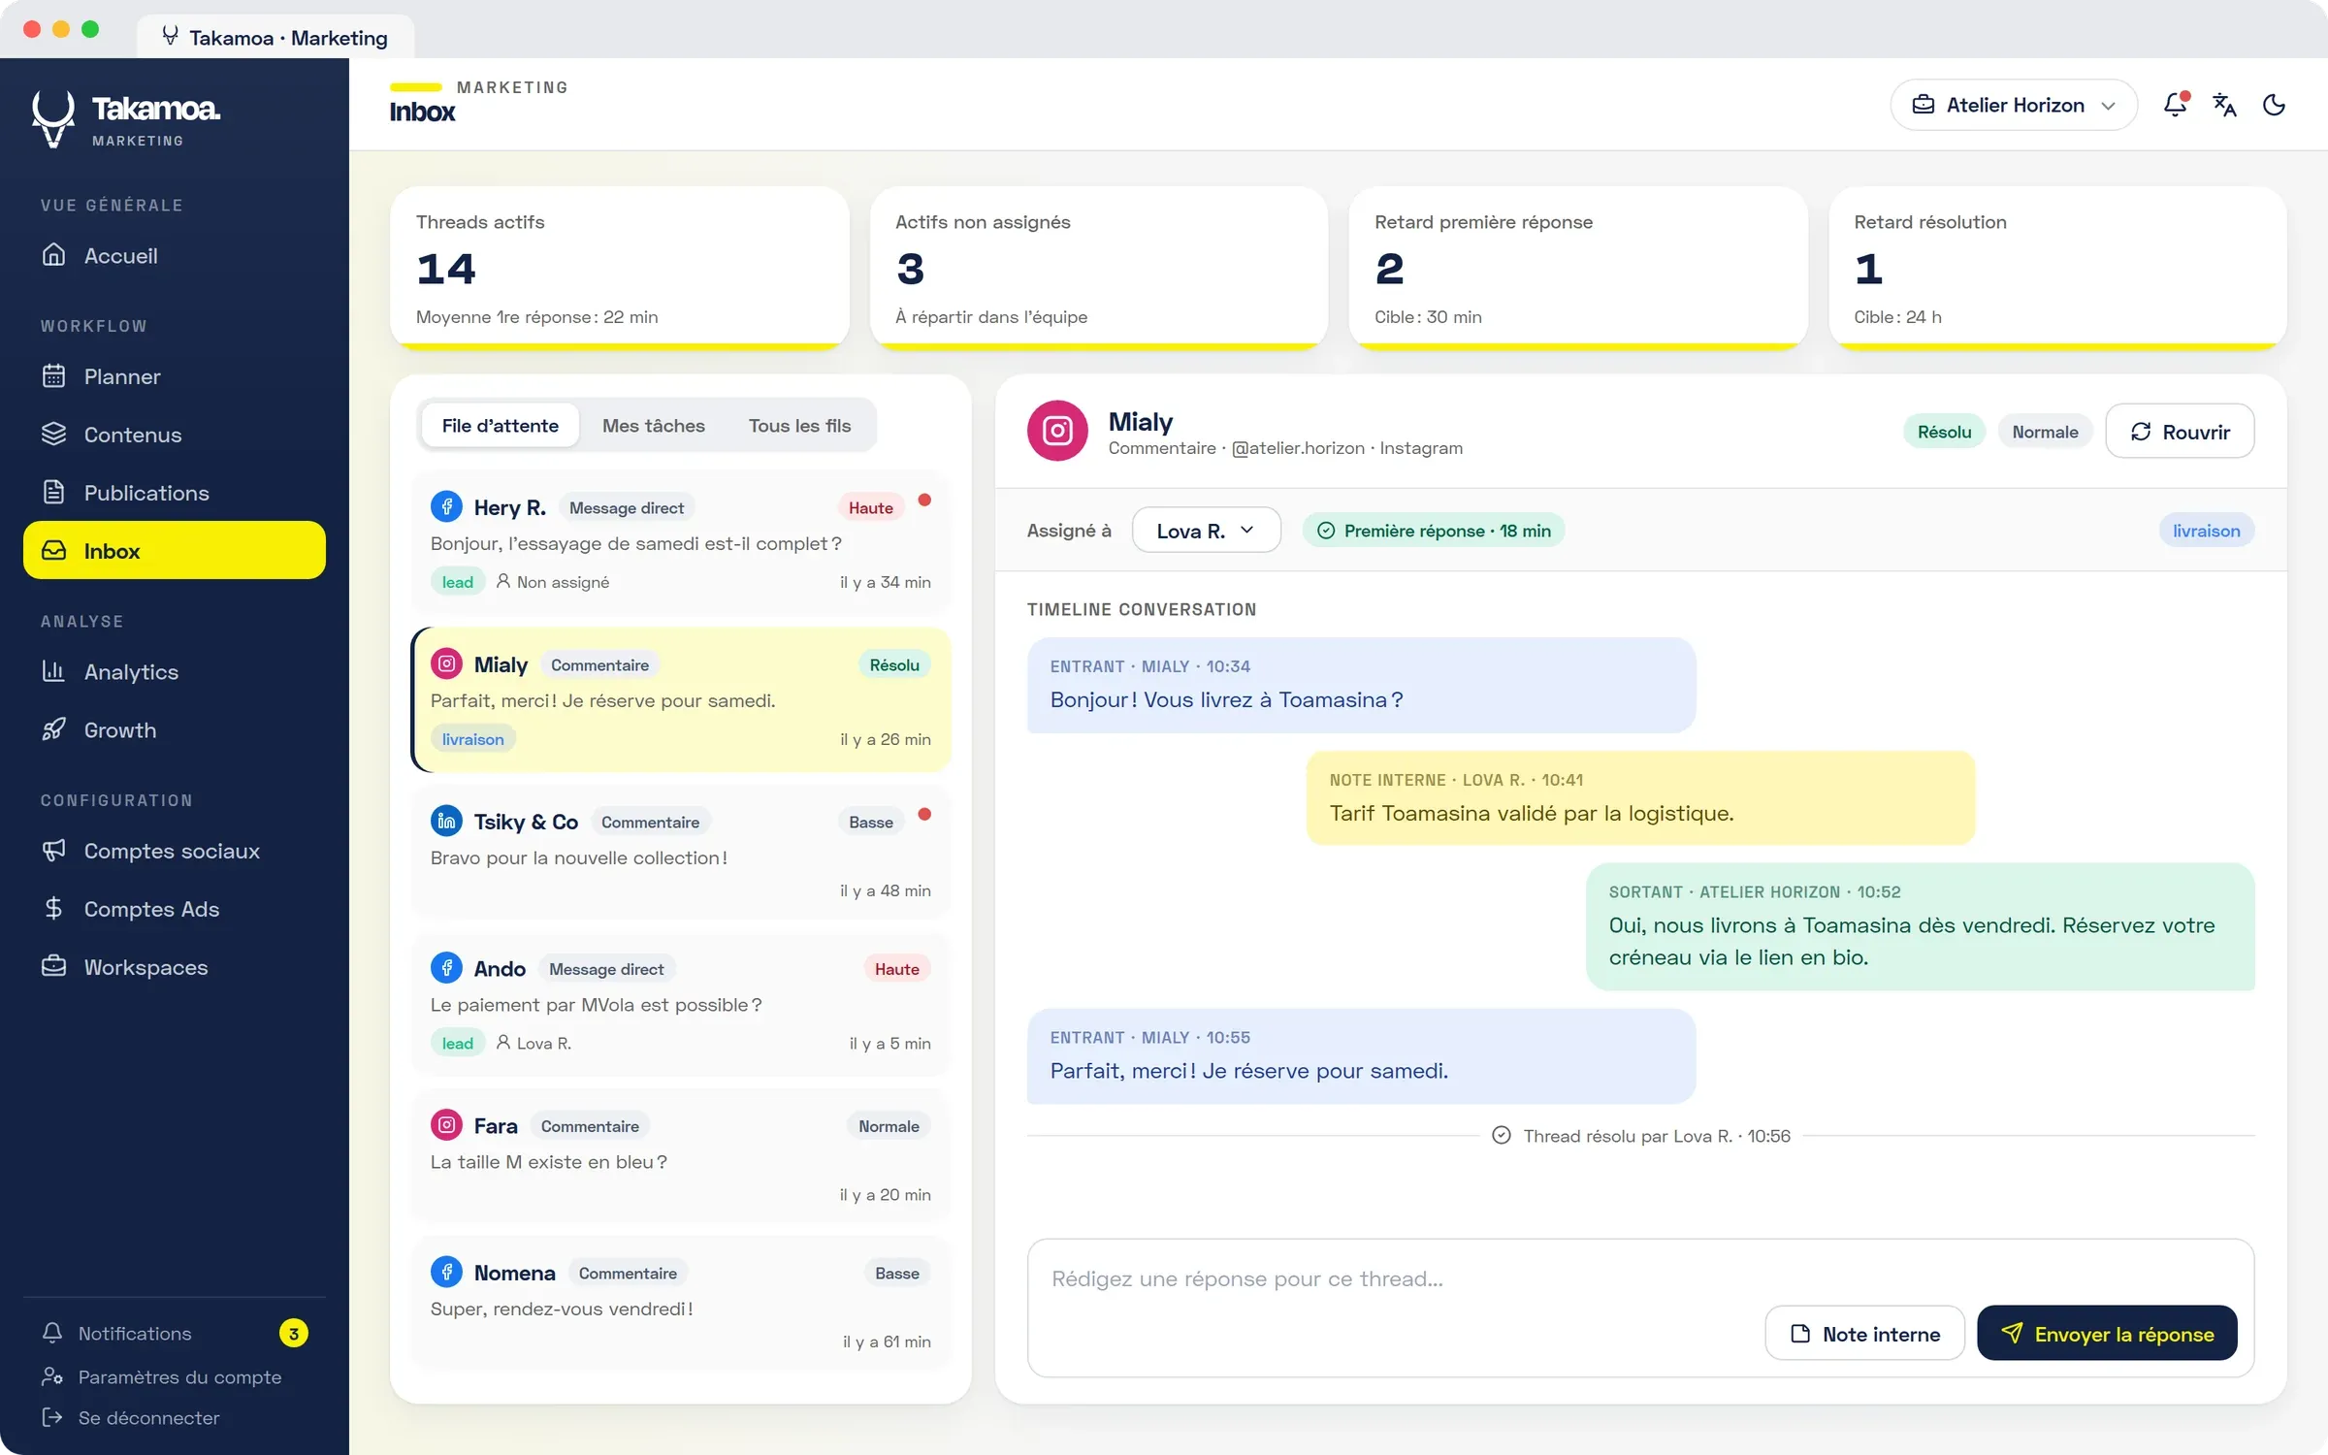2328x1455 pixels.
Task: Click the Rouvrir button
Action: [x=2180, y=432]
